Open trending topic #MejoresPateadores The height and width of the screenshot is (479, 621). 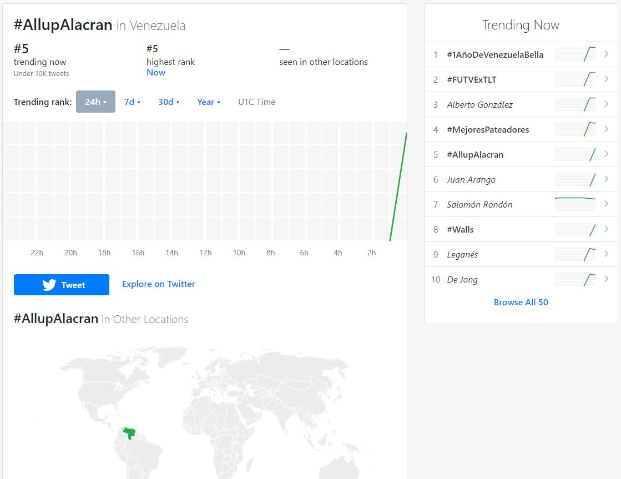(488, 129)
